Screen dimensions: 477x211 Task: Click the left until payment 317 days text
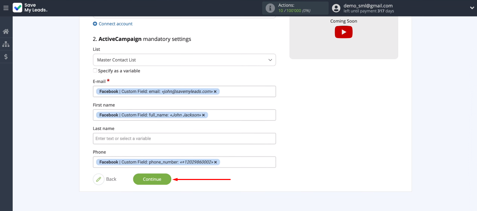coord(369,11)
